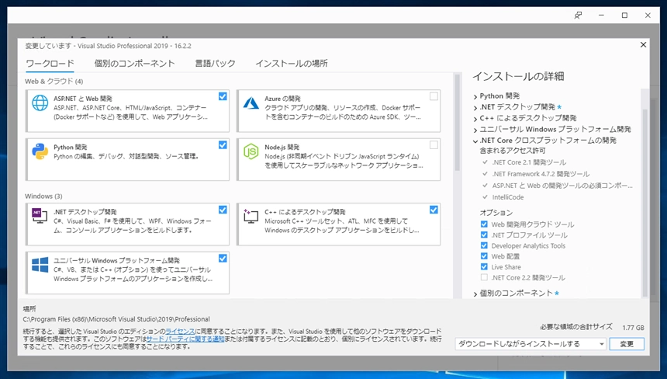Click the Azure development logo icon

point(251,103)
